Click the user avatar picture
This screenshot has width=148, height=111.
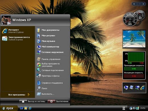click(6, 20)
